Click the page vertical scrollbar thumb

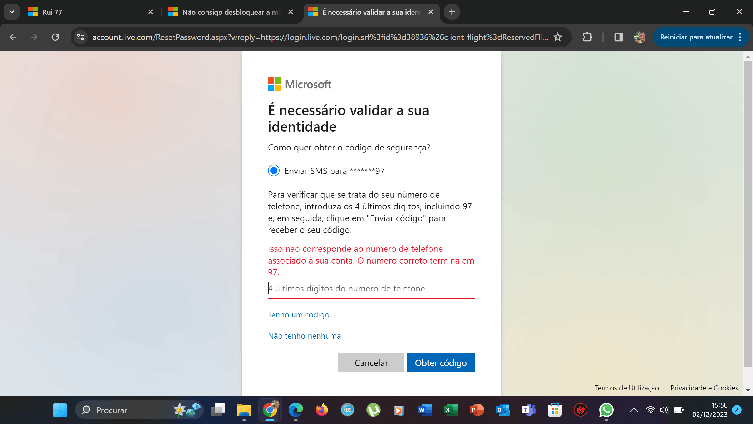coord(747,214)
